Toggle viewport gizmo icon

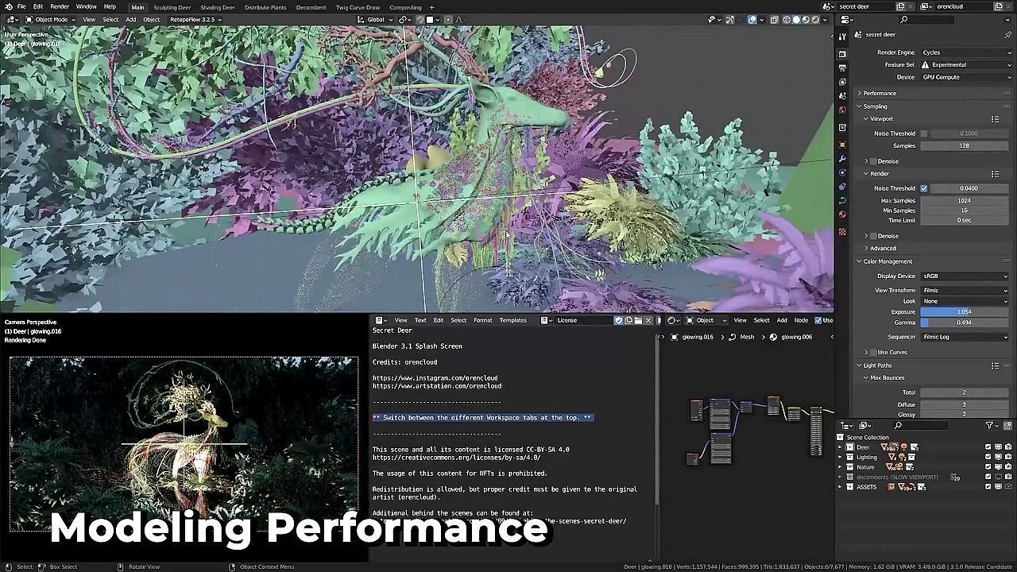point(732,20)
